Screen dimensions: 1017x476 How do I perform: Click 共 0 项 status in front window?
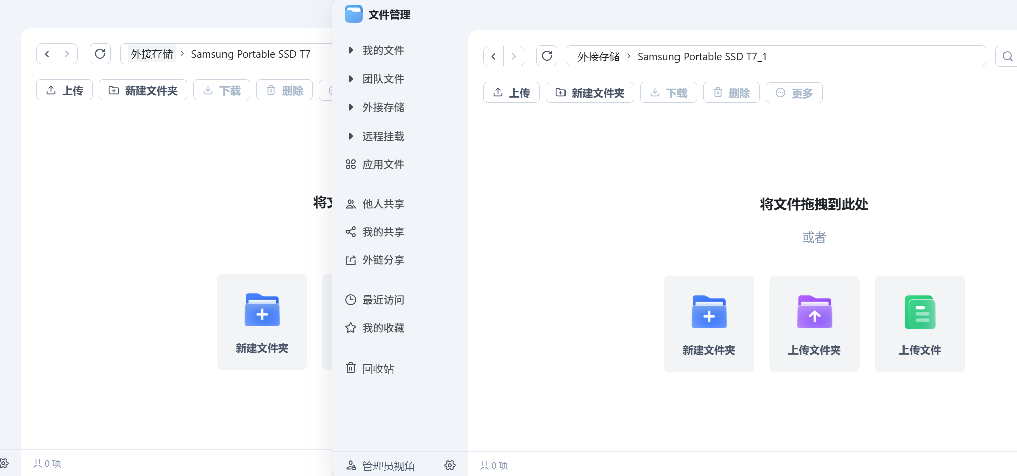pos(494,465)
